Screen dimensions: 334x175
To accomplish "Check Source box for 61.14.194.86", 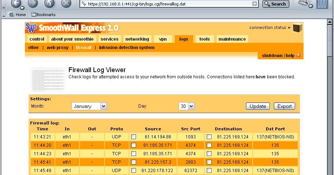I will 133,137.
